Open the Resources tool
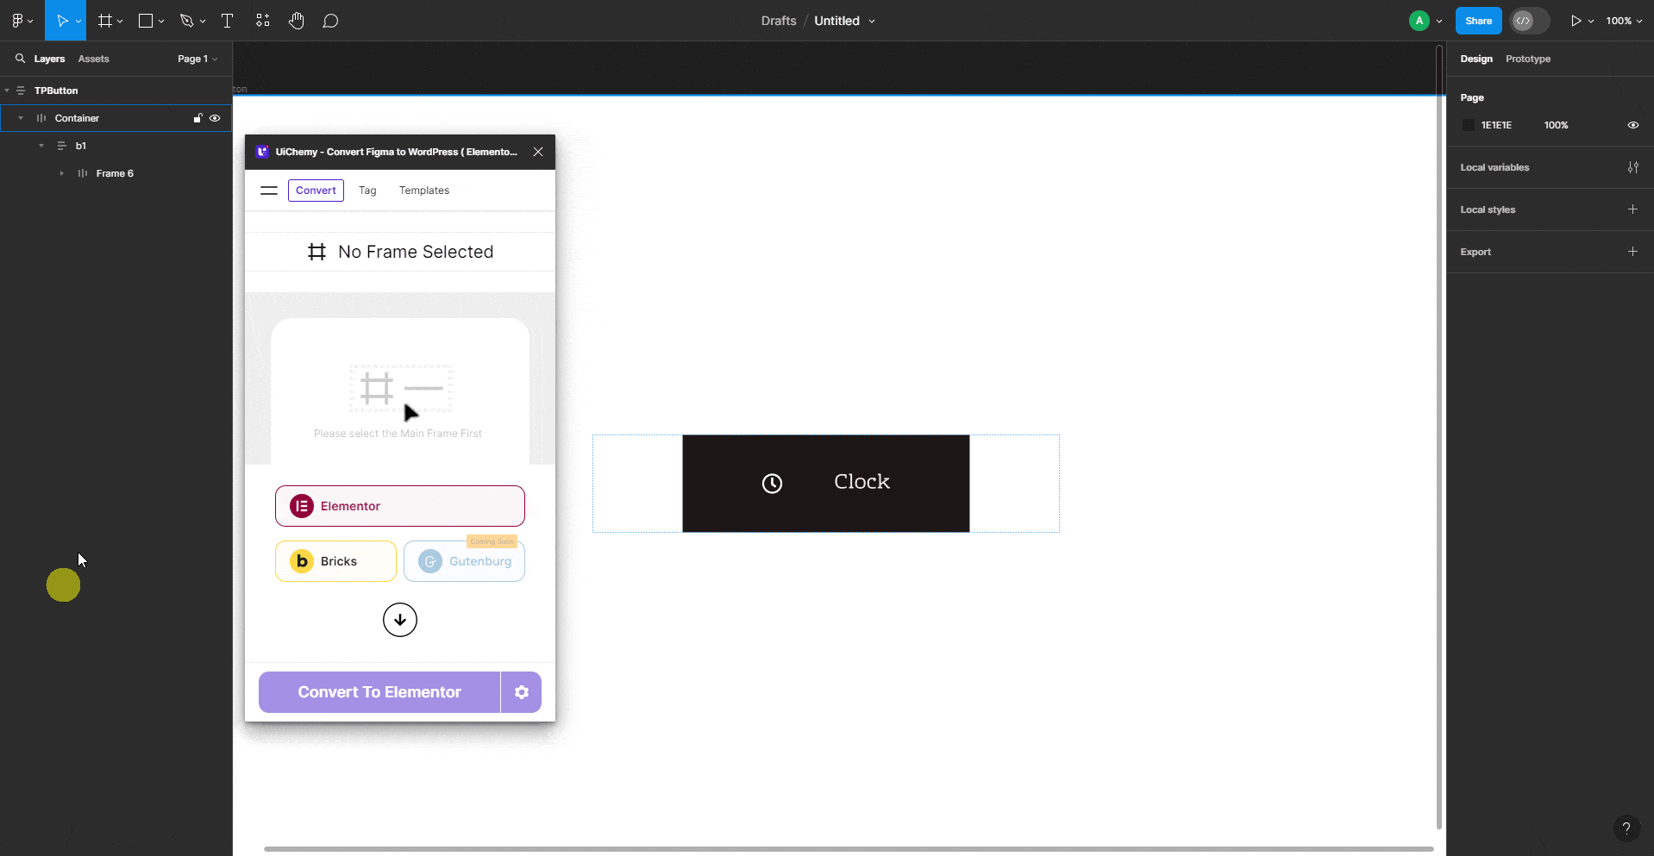This screenshot has width=1654, height=856. click(263, 21)
